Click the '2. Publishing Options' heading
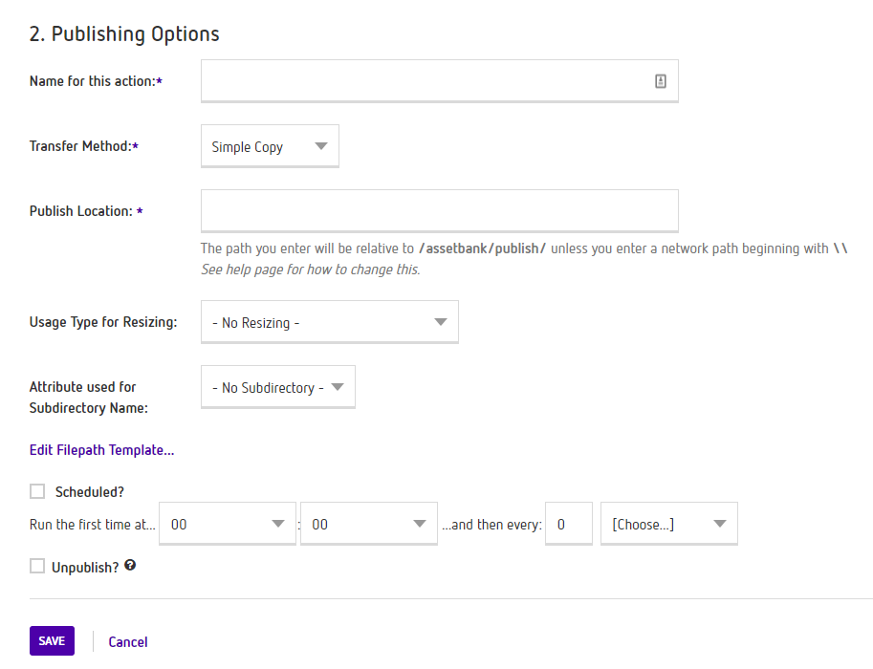Image resolution: width=873 pixels, height=669 pixels. pos(124,34)
